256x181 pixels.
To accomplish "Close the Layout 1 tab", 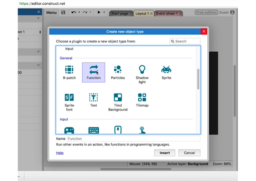I will tap(151, 13).
